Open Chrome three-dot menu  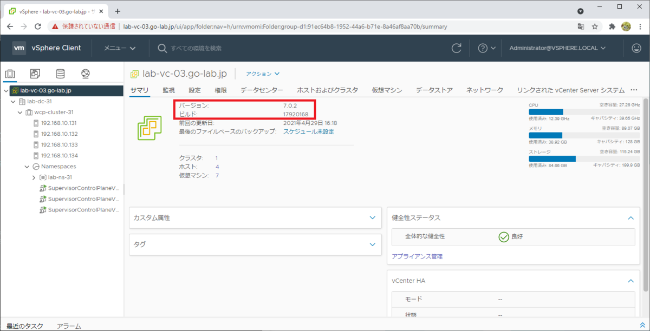click(640, 26)
